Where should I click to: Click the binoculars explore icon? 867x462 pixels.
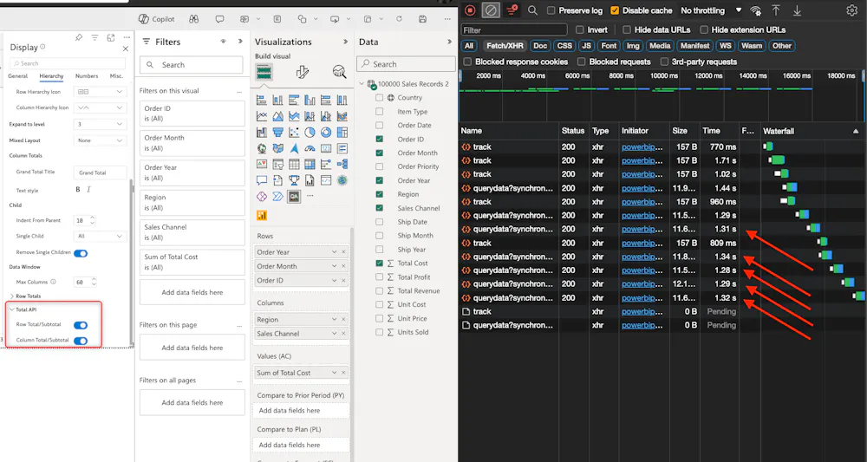[193, 19]
